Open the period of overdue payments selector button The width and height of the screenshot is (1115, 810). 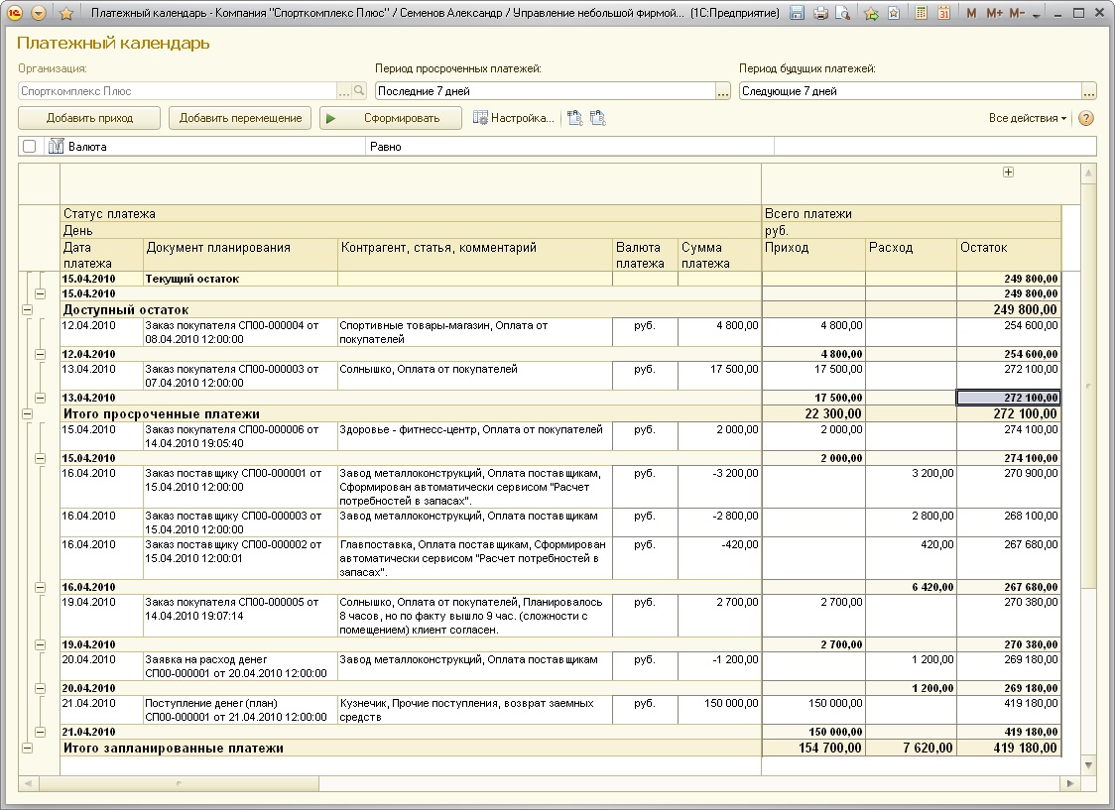(x=723, y=91)
